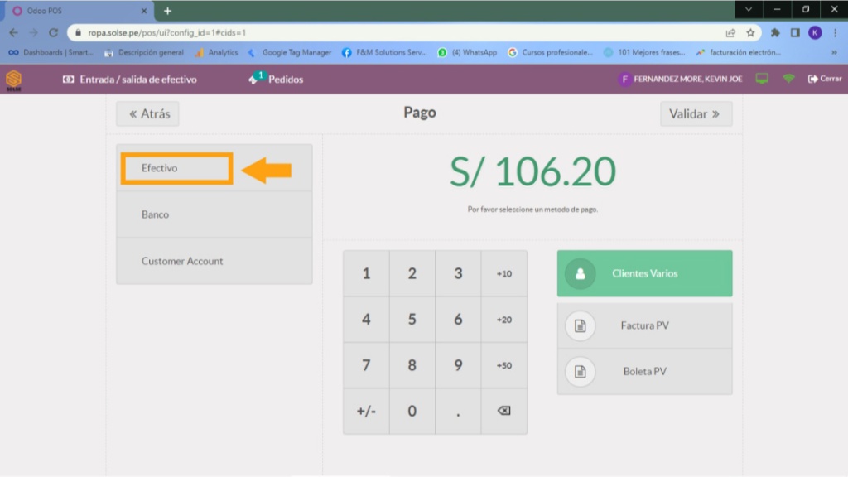The height and width of the screenshot is (477, 848).
Task: Click the Entrada / salida de efectivo cash icon
Action: pyautogui.click(x=69, y=79)
